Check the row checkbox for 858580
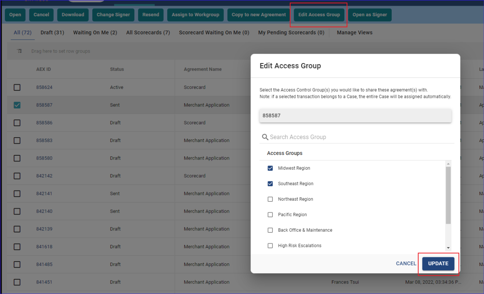Screen dimensions: 484x294 tap(17, 158)
